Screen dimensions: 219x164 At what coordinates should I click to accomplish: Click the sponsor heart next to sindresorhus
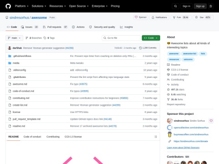click(211, 121)
